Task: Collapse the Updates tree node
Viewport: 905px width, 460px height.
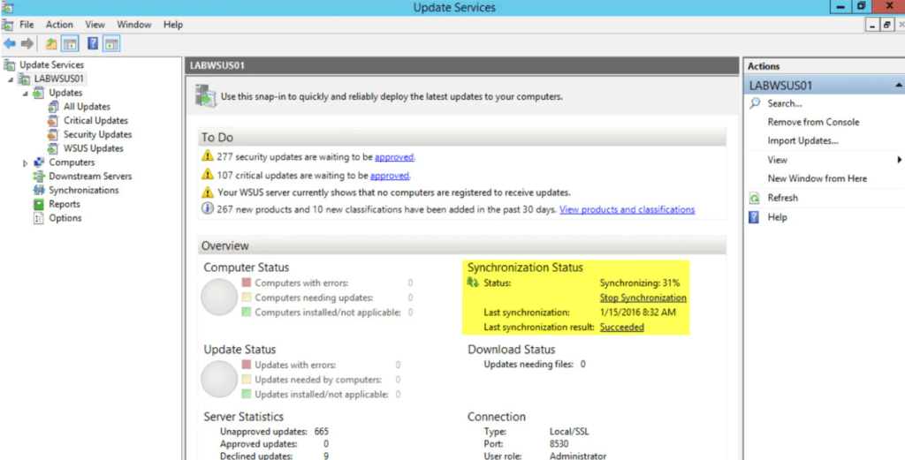Action: 26,94
